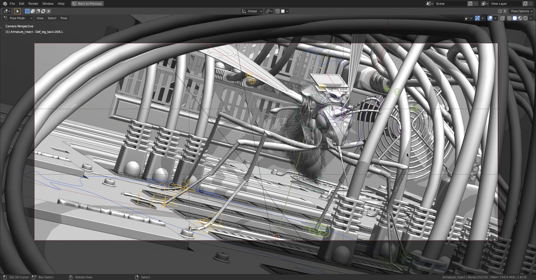536x280 pixels.
Task: Toggle the X axis mirror button
Action: (x=505, y=11)
